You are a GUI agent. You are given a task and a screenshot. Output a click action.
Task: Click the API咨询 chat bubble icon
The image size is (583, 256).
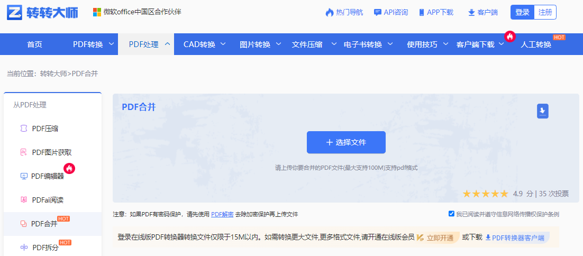click(377, 12)
